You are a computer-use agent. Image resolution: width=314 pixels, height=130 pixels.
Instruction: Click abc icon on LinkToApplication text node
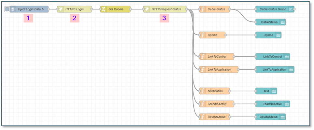point(291,70)
